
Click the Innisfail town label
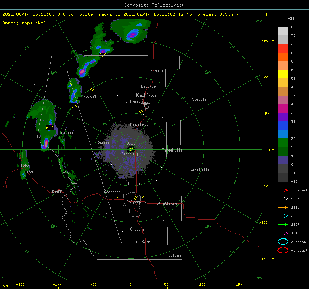click(x=139, y=124)
